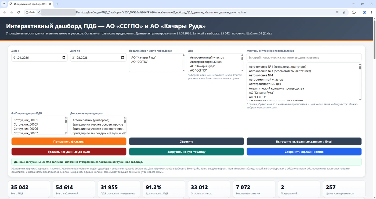Open the browser zoom magnifier icon

pyautogui.click(x=338, y=12)
